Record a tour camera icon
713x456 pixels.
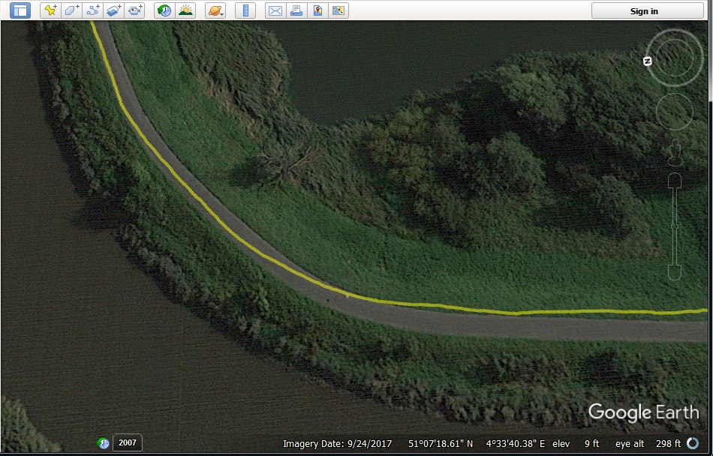point(134,10)
